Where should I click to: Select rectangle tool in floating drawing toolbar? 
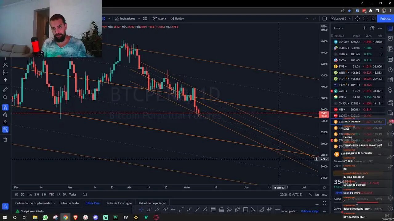(245, 209)
